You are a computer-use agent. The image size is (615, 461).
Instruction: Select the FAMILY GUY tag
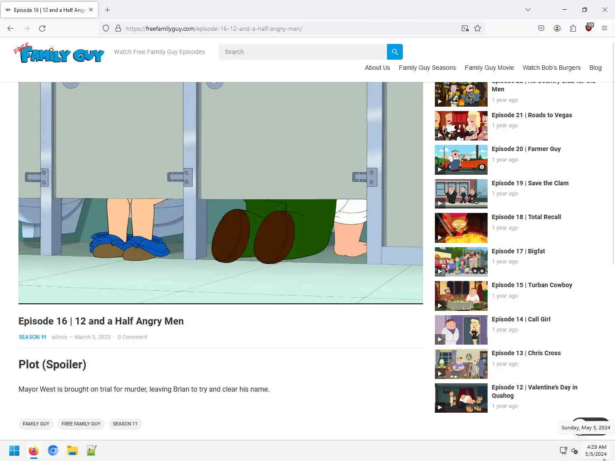pos(36,424)
